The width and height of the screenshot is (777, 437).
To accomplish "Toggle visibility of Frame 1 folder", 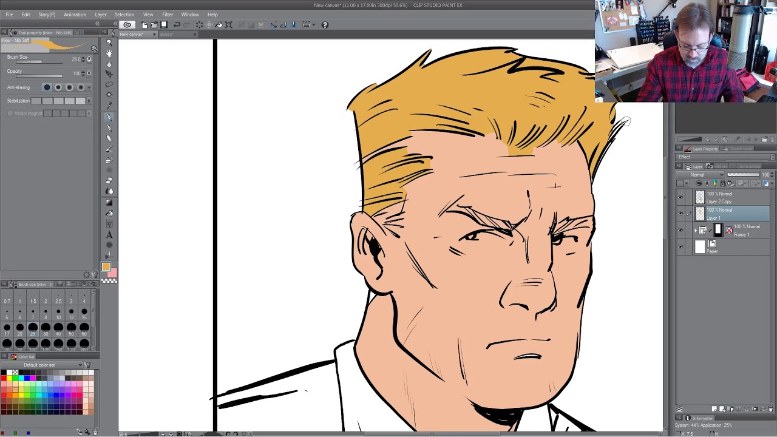I will [680, 230].
